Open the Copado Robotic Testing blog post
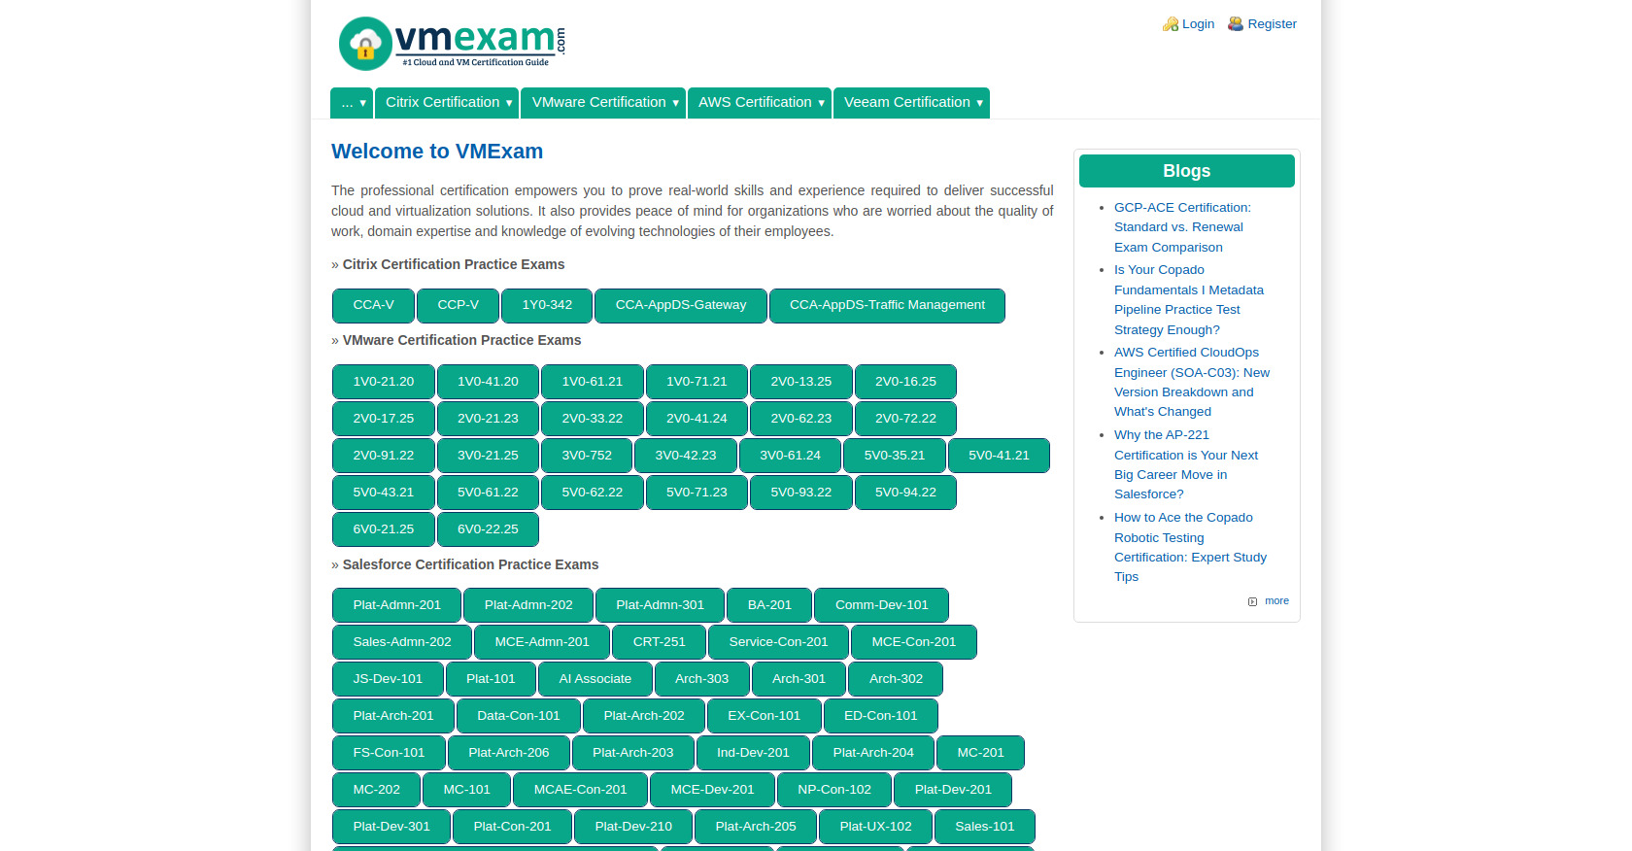 coord(1190,547)
